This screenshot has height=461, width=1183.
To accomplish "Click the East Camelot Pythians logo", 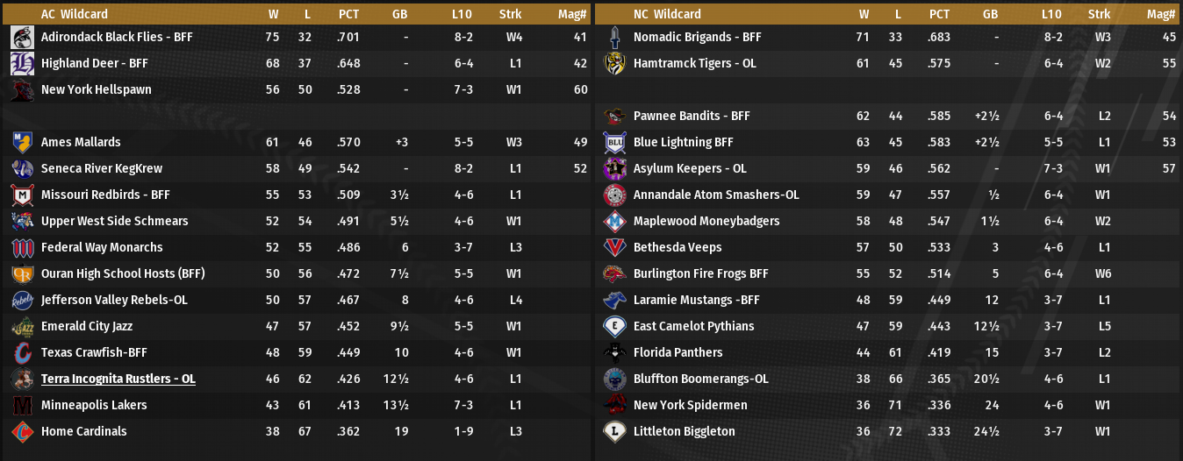I will coord(614,326).
